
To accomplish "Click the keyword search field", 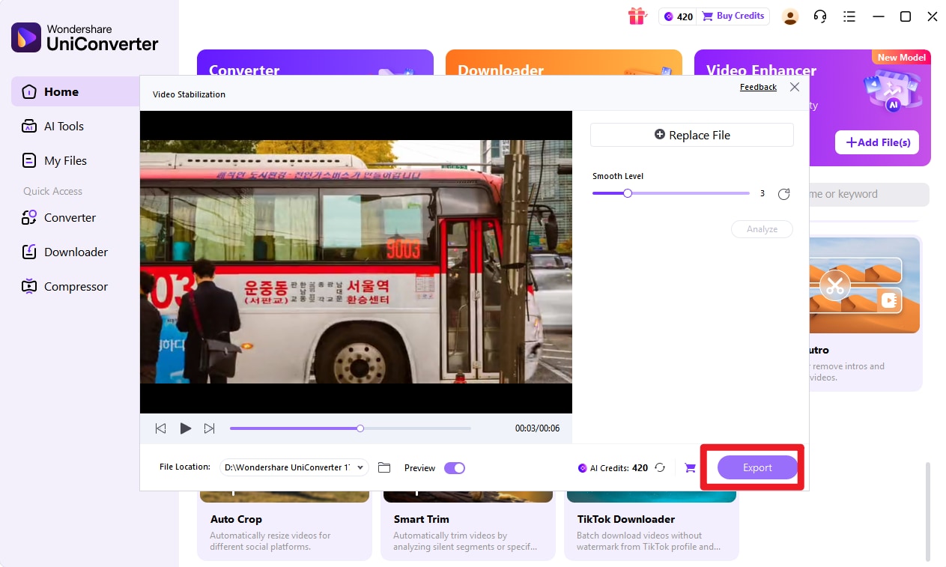I will [x=869, y=194].
